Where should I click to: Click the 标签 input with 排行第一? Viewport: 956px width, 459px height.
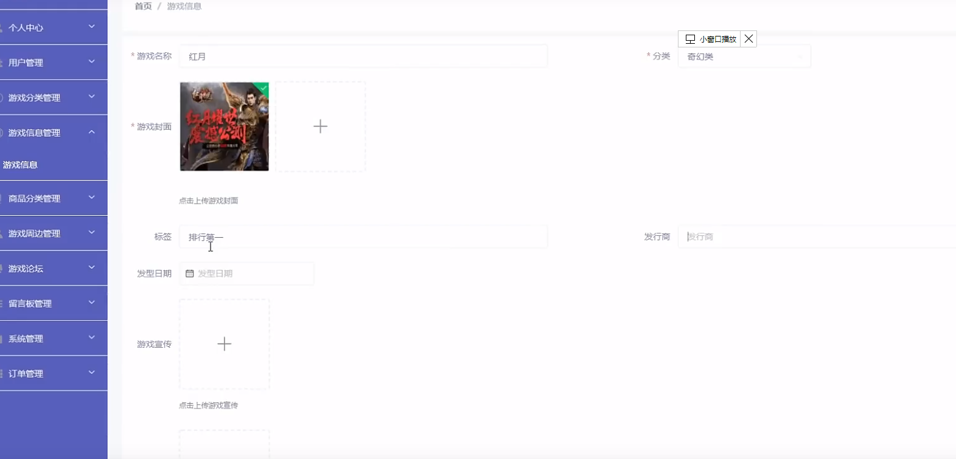(x=363, y=236)
